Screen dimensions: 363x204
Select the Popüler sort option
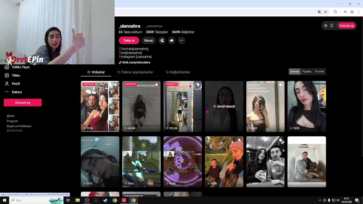tap(307, 71)
